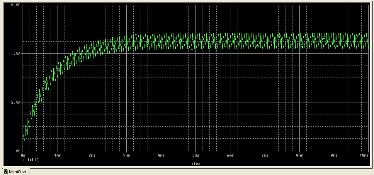Click the 4.0A y-axis label
The height and width of the screenshot is (175, 374).
[16, 54]
